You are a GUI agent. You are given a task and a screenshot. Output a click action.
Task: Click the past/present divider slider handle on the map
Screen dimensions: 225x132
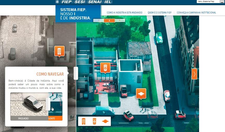coord(76,73)
